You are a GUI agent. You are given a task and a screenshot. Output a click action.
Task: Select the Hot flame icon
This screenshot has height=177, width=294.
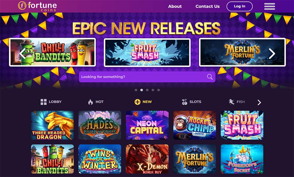pos(90,102)
